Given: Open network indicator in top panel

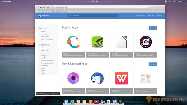Looking at the screenshot, I should pos(175,1).
